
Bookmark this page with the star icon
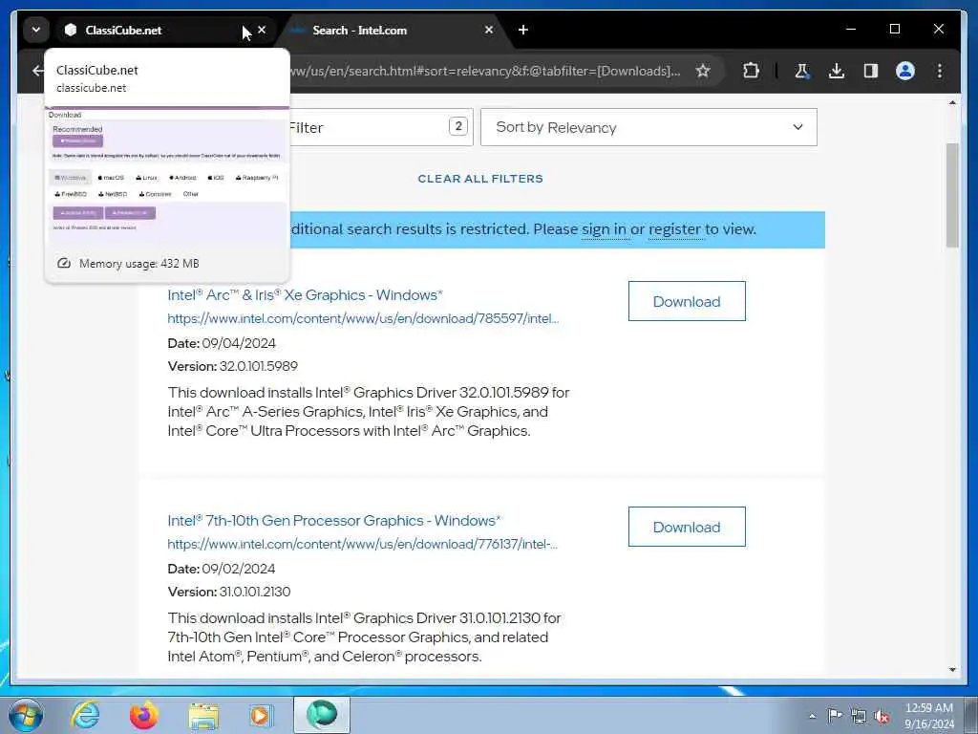click(703, 71)
